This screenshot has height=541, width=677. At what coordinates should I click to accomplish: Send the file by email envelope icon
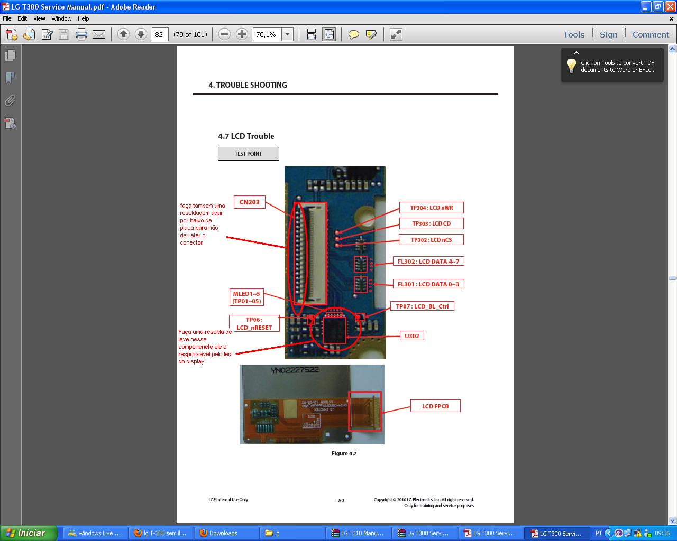tap(99, 35)
